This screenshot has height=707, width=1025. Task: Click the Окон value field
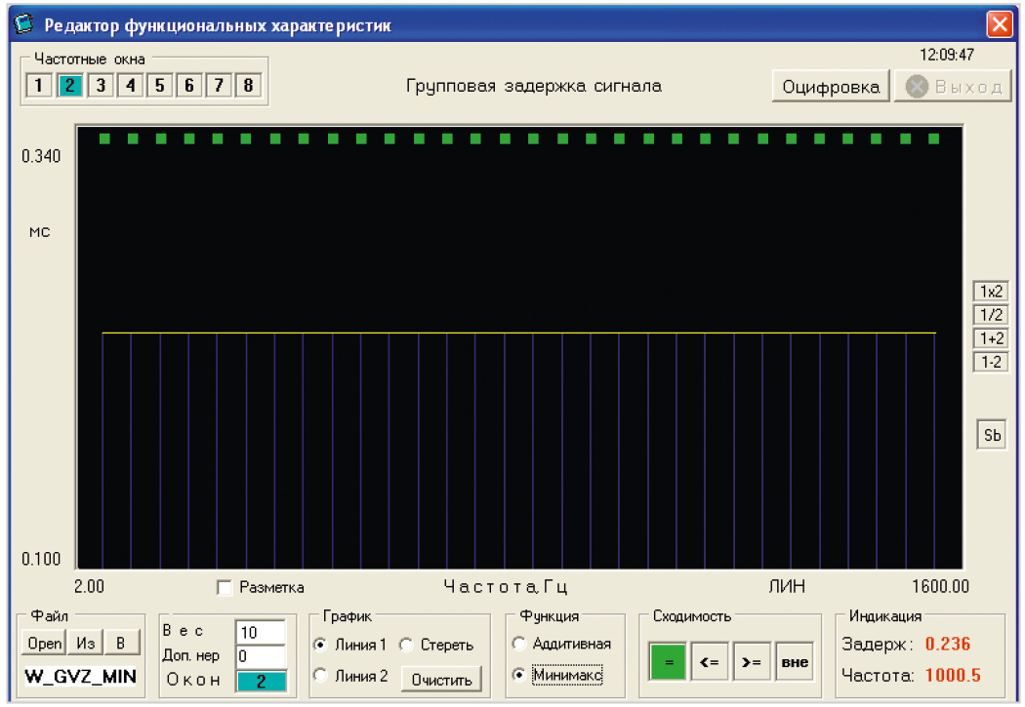(x=261, y=681)
